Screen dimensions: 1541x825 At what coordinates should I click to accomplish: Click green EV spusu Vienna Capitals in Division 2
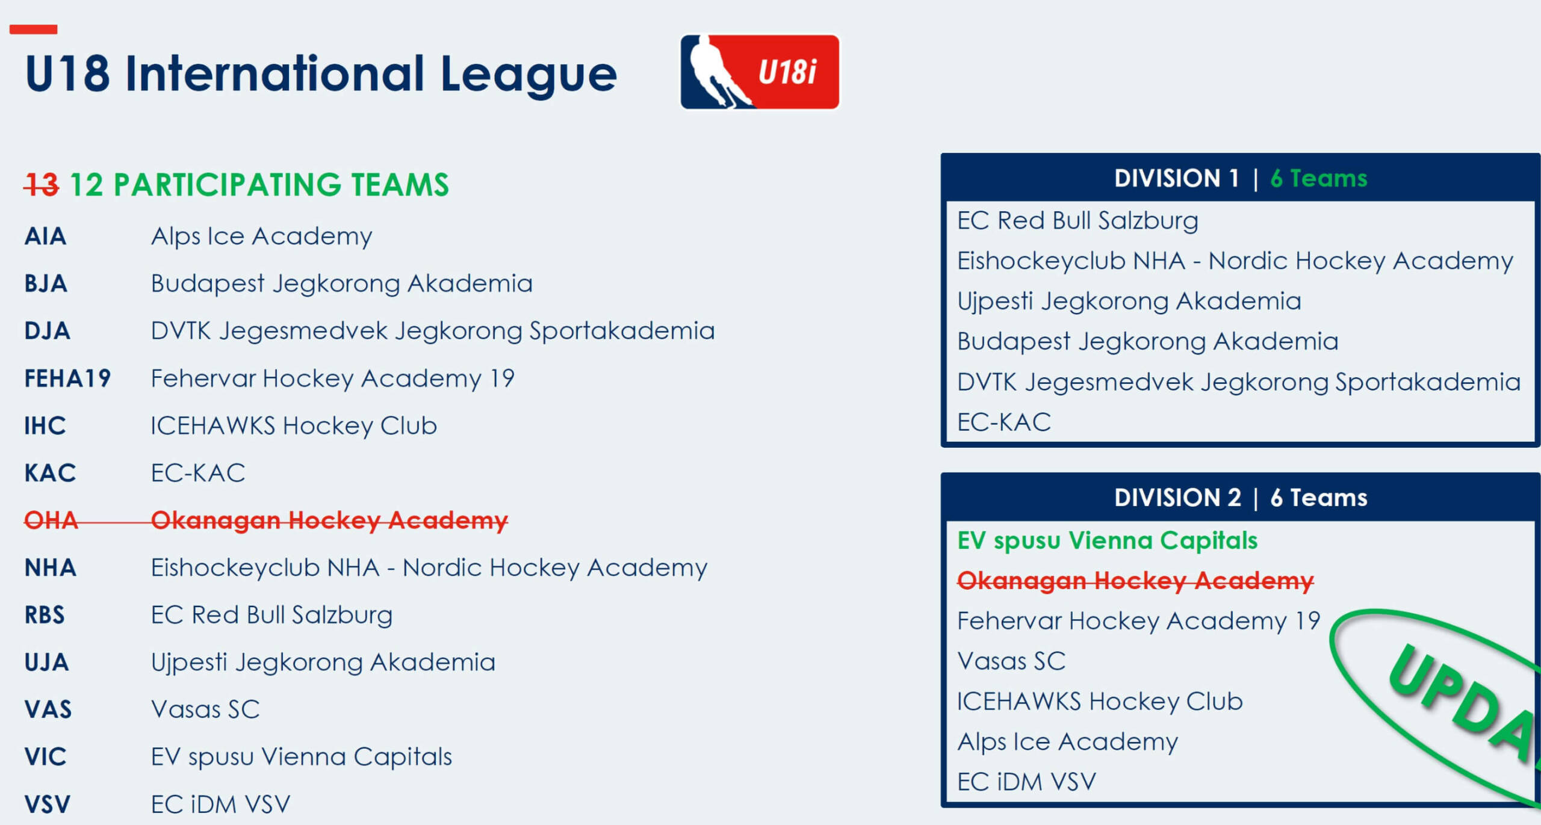[x=1107, y=540]
